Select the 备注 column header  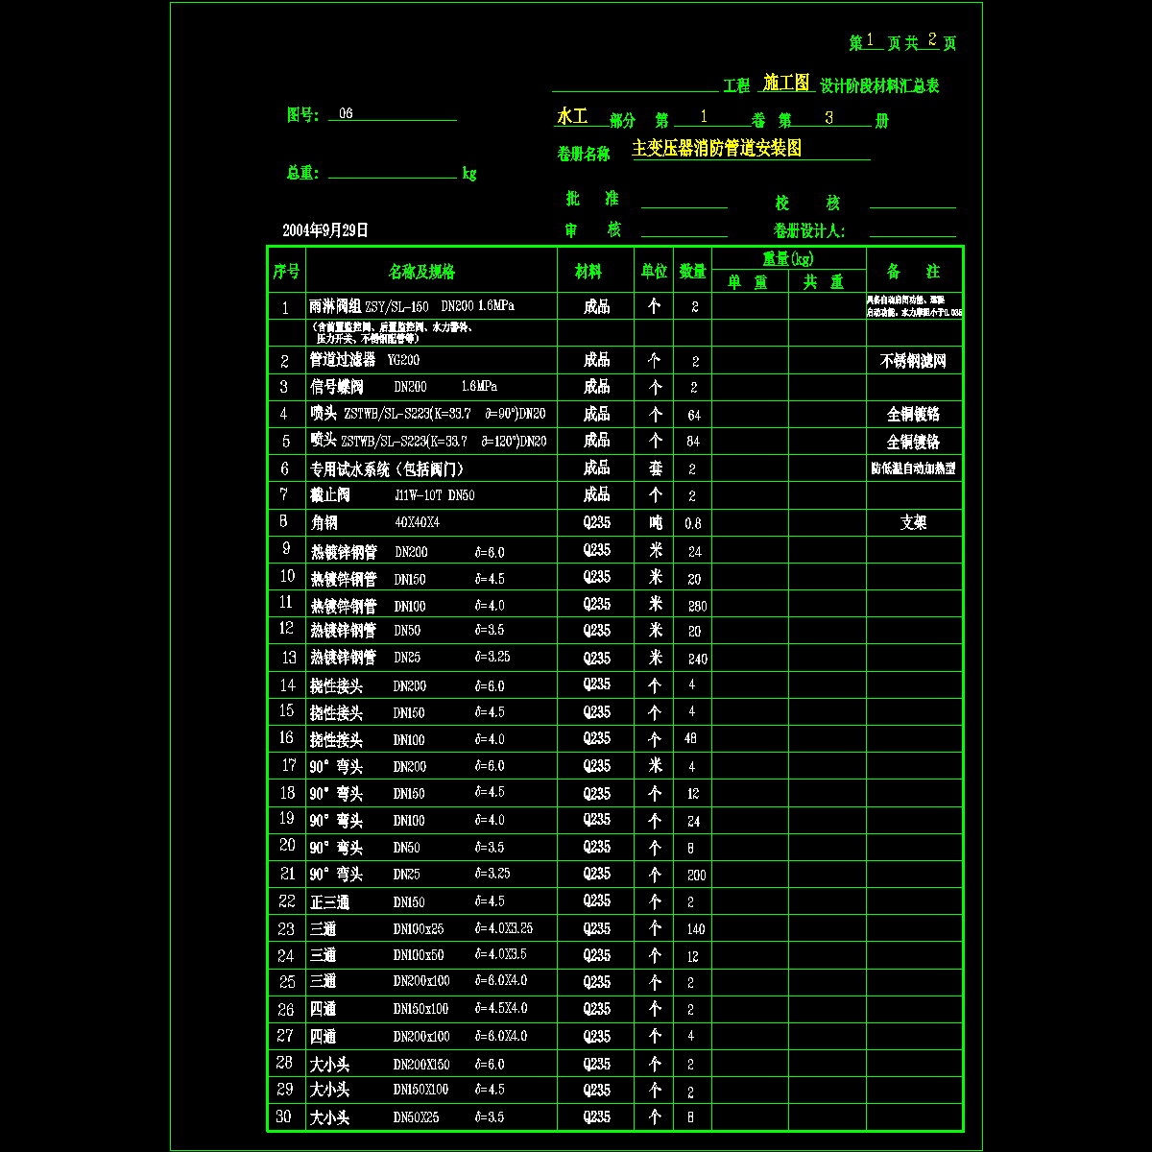click(913, 272)
